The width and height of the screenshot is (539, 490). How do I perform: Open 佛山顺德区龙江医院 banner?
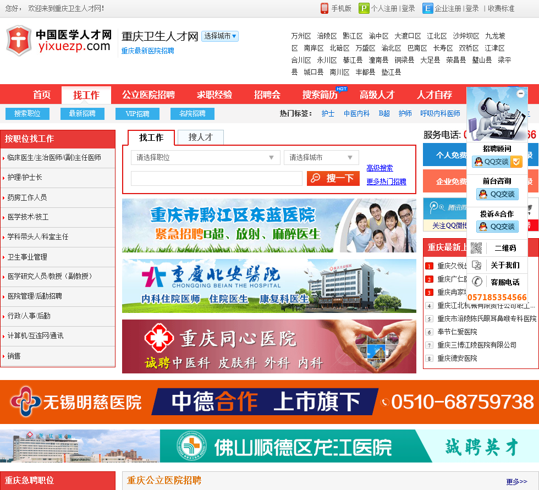(269, 446)
